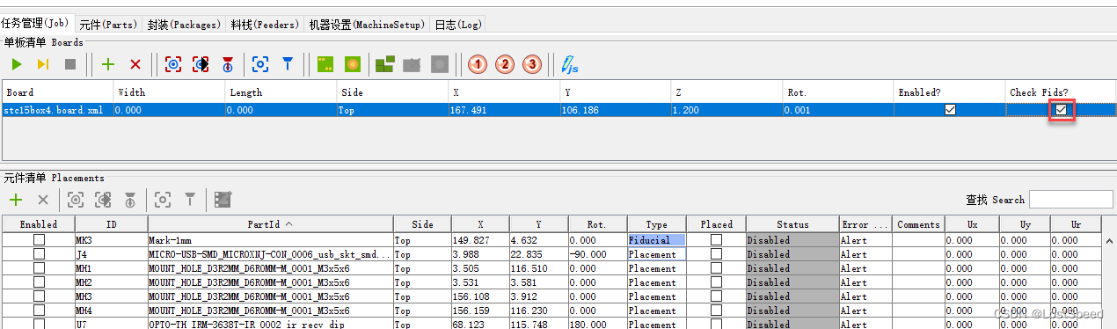The image size is (1117, 329).
Task: Enable the MK3 placement checkbox
Action: (x=39, y=240)
